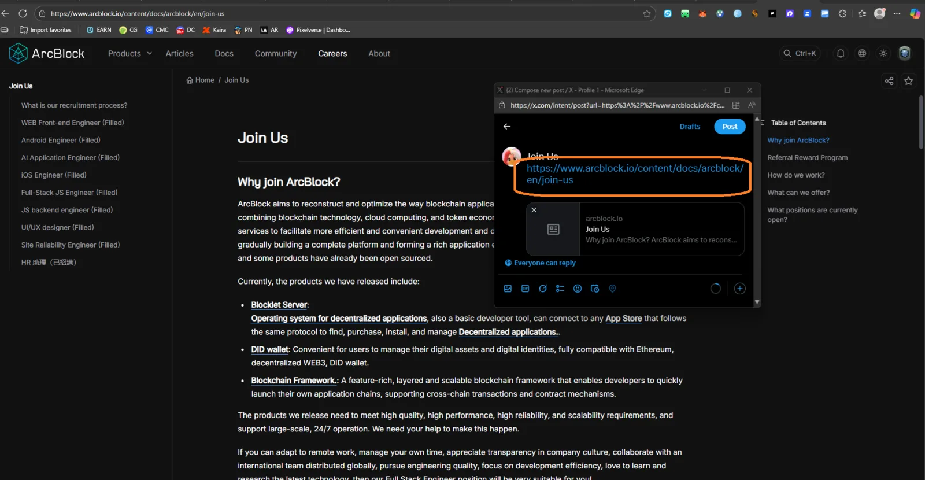Go back using the X composer arrow
The width and height of the screenshot is (925, 480).
(x=507, y=127)
